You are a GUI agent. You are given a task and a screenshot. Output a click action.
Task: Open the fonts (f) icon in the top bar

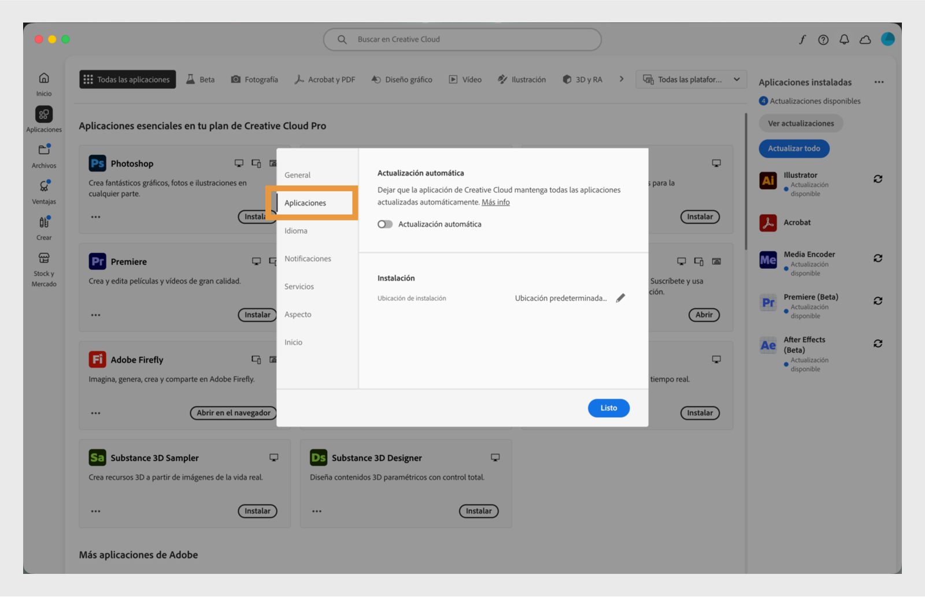click(x=802, y=39)
